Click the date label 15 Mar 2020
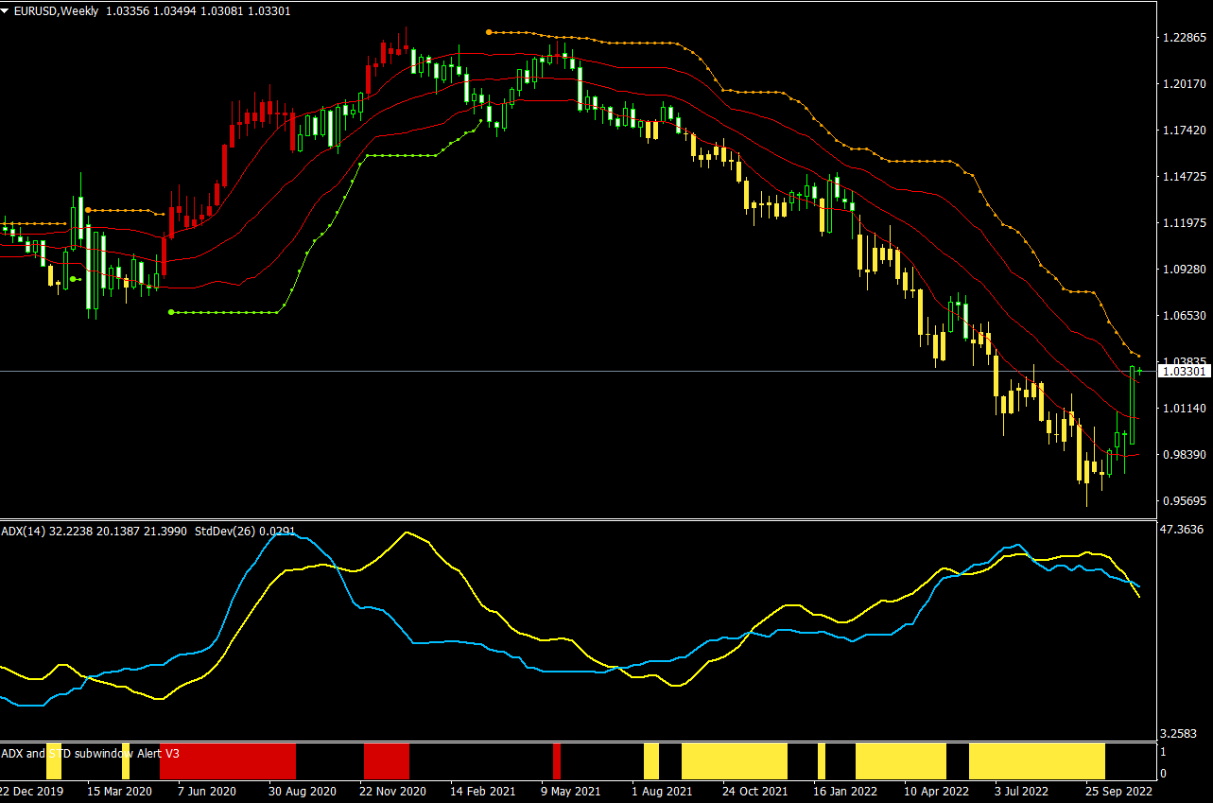 tap(119, 791)
